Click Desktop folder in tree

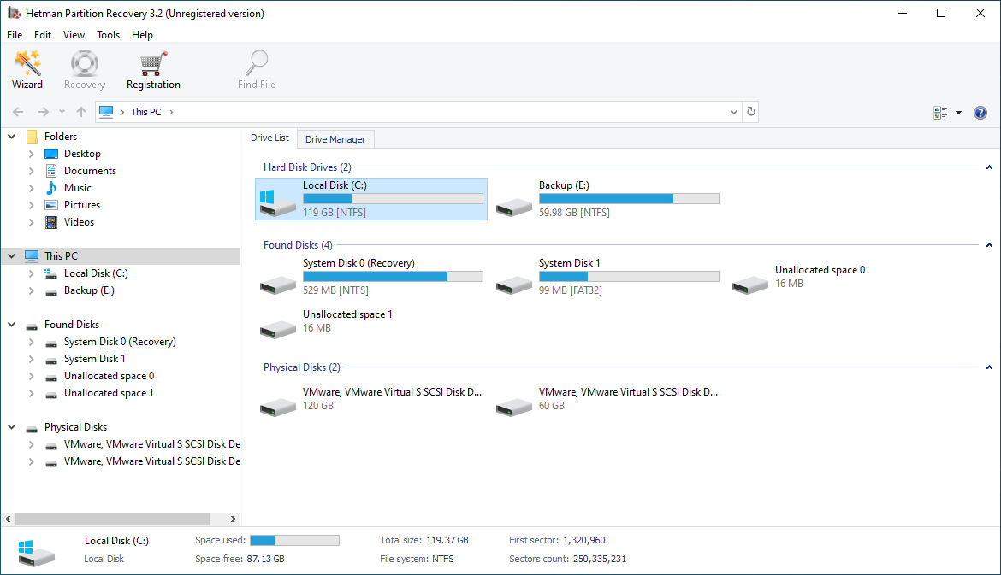coord(82,154)
